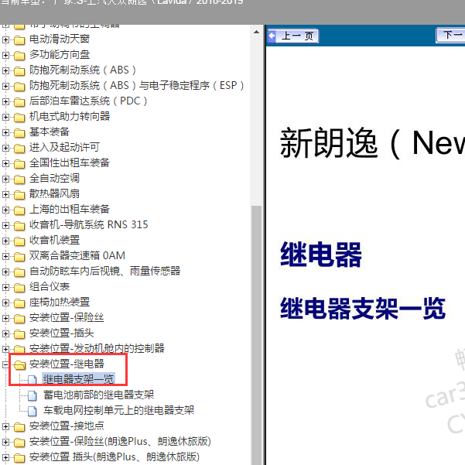
Task: Click the 收音机装置 folder icon
Action: [x=19, y=241]
